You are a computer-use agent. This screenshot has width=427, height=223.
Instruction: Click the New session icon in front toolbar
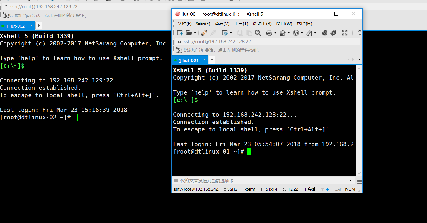click(180, 33)
